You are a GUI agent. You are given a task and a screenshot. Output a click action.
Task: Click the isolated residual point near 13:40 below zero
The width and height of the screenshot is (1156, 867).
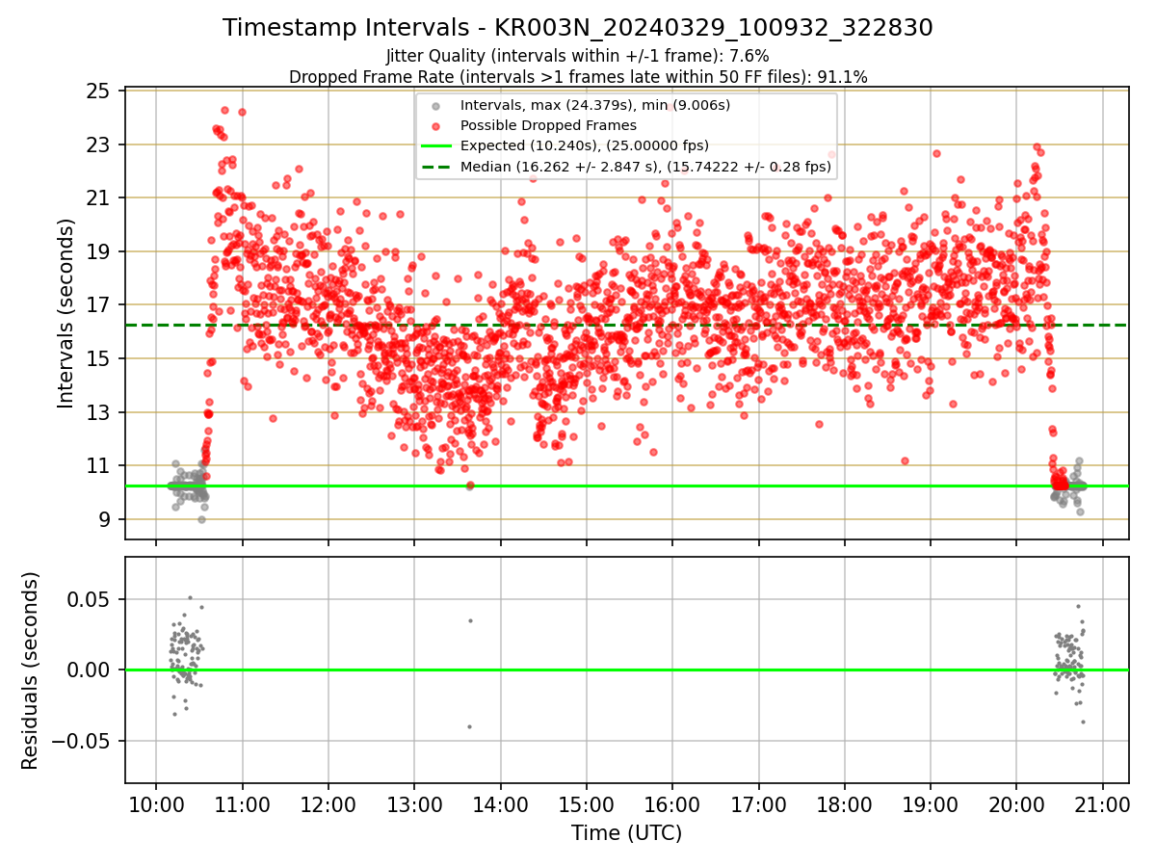point(469,726)
